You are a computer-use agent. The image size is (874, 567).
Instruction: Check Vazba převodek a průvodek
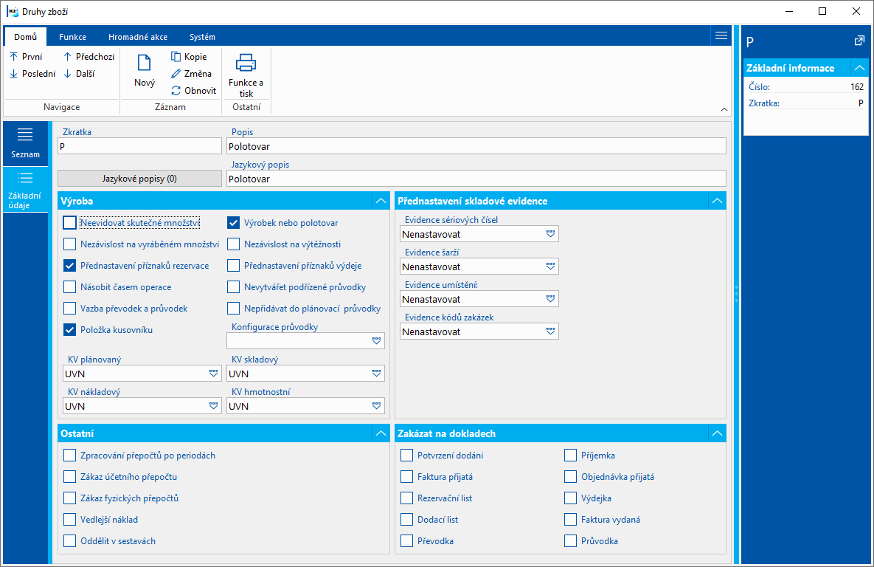[69, 308]
